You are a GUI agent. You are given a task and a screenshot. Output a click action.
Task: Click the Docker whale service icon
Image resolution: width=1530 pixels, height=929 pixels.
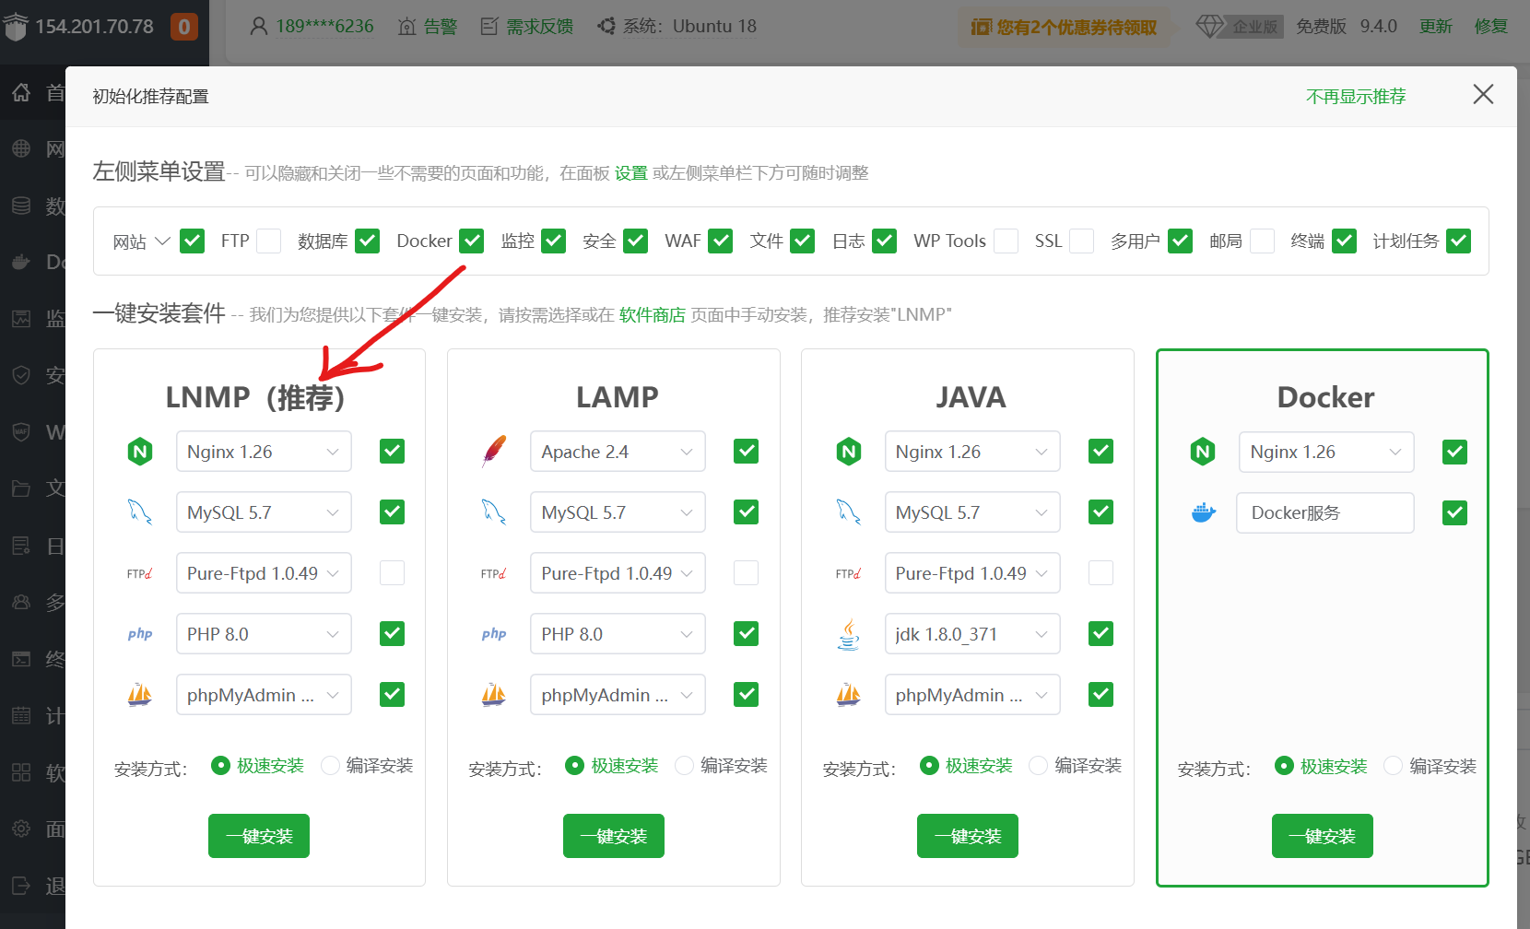[x=1203, y=512]
